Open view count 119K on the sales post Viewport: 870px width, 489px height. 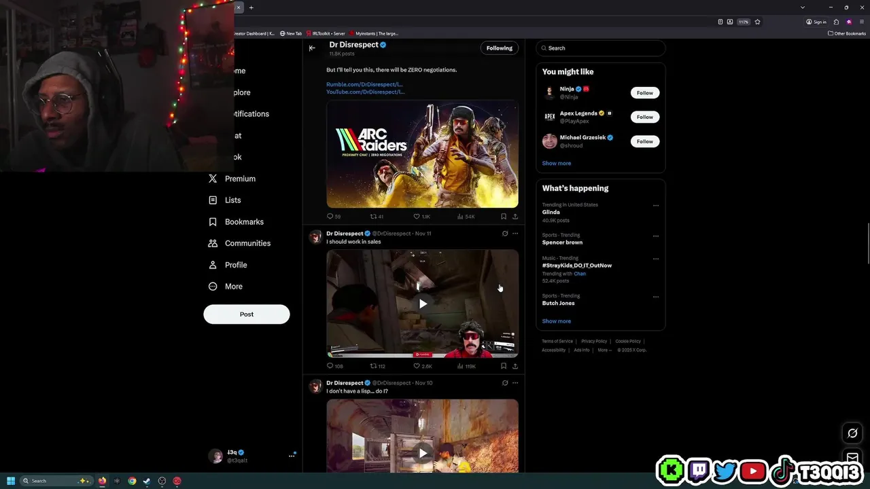pyautogui.click(x=466, y=366)
